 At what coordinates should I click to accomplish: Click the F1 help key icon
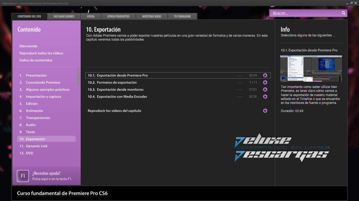(x=23, y=176)
